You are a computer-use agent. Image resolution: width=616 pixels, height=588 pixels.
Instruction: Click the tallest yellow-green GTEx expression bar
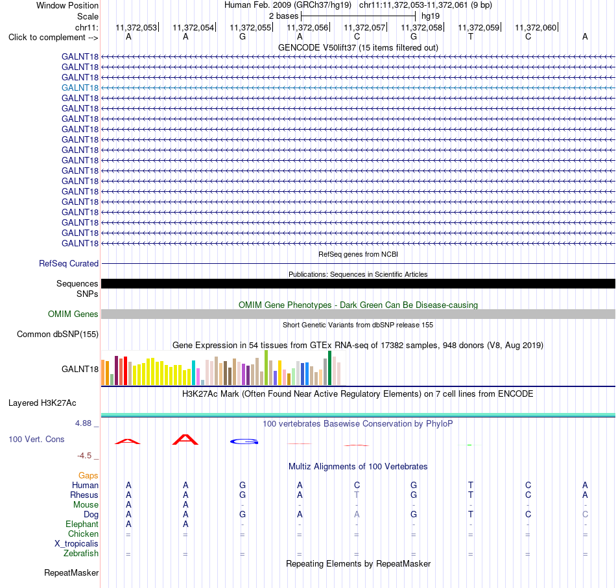click(267, 368)
